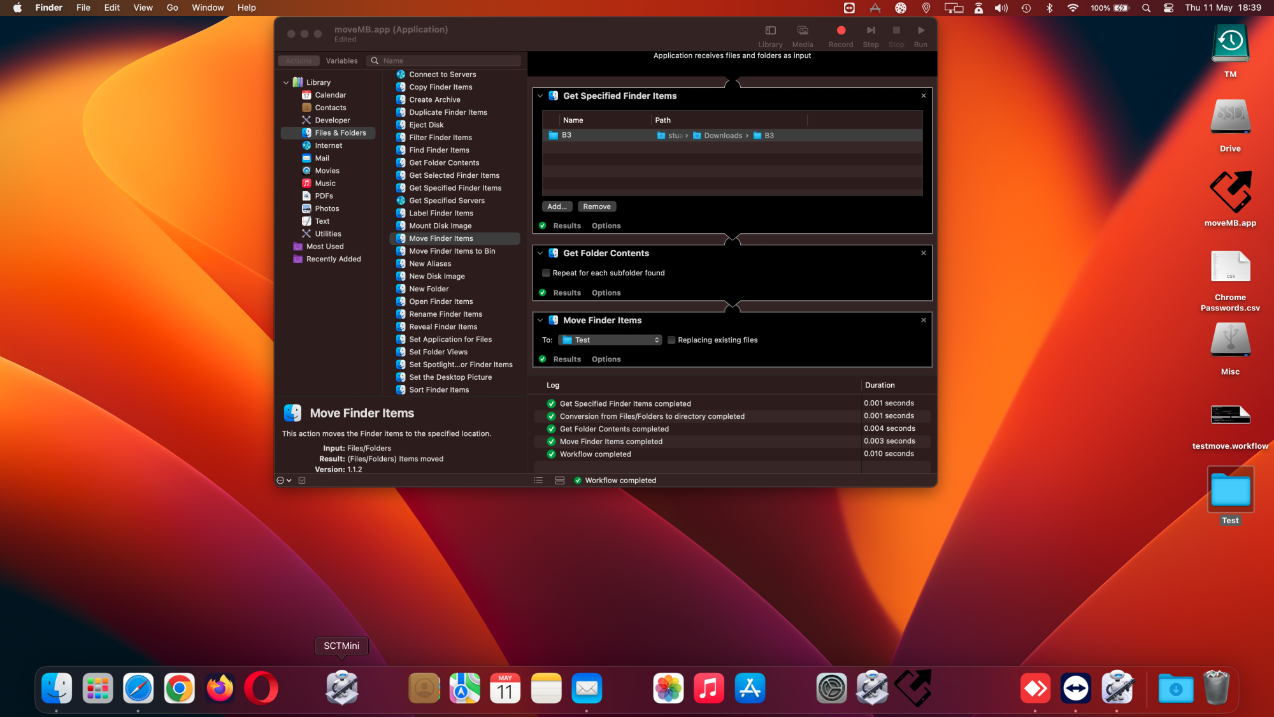
Task: Click the Stop toolbar button
Action: (896, 36)
